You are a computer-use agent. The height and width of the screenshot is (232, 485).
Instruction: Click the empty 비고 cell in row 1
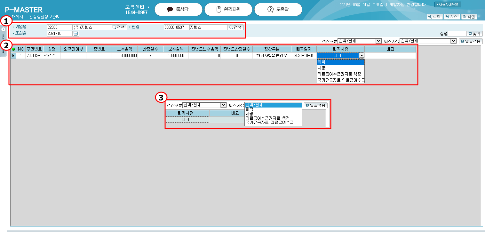[x=390, y=55]
